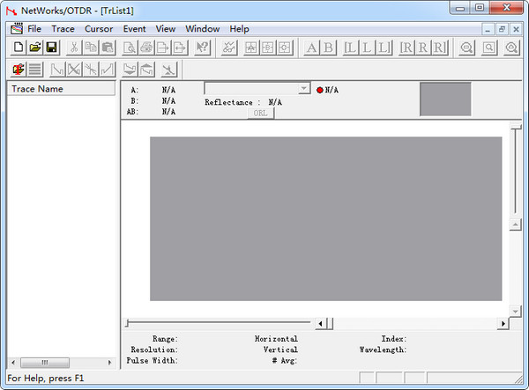Select the A cursor toolbar button
The image size is (529, 390).
[311, 48]
